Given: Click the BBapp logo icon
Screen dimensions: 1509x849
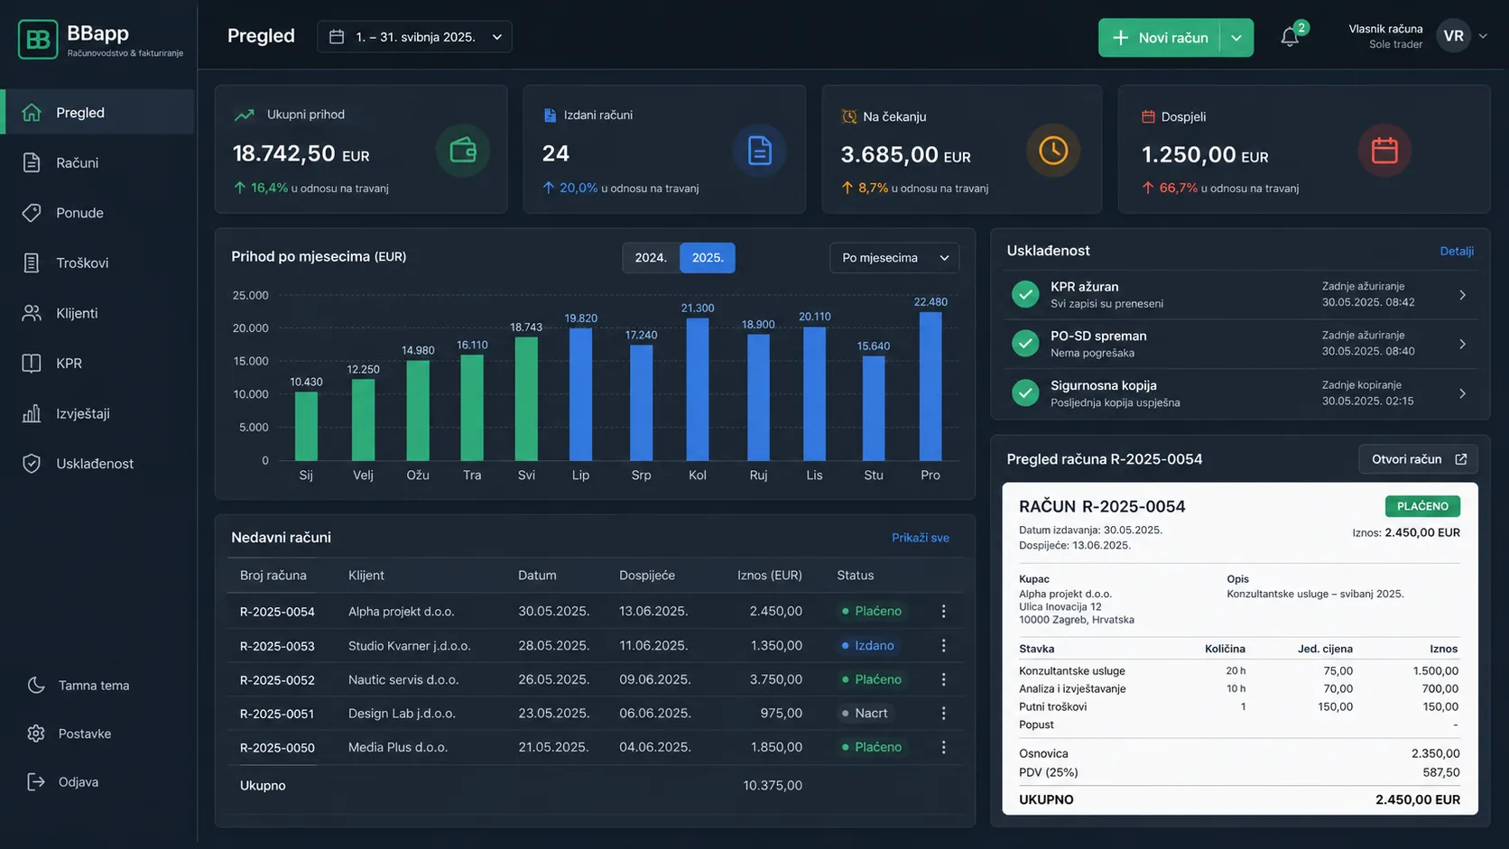Looking at the screenshot, I should (x=38, y=39).
